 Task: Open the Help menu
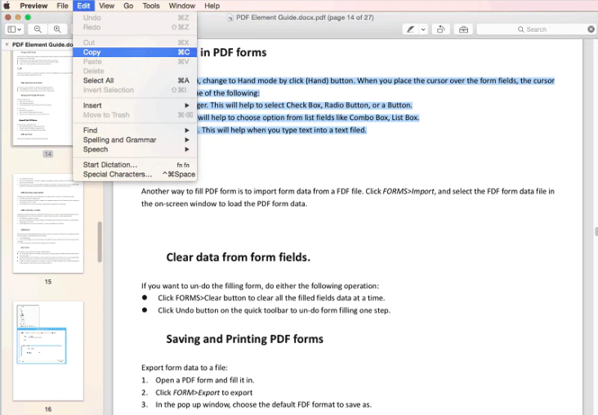coord(212,6)
